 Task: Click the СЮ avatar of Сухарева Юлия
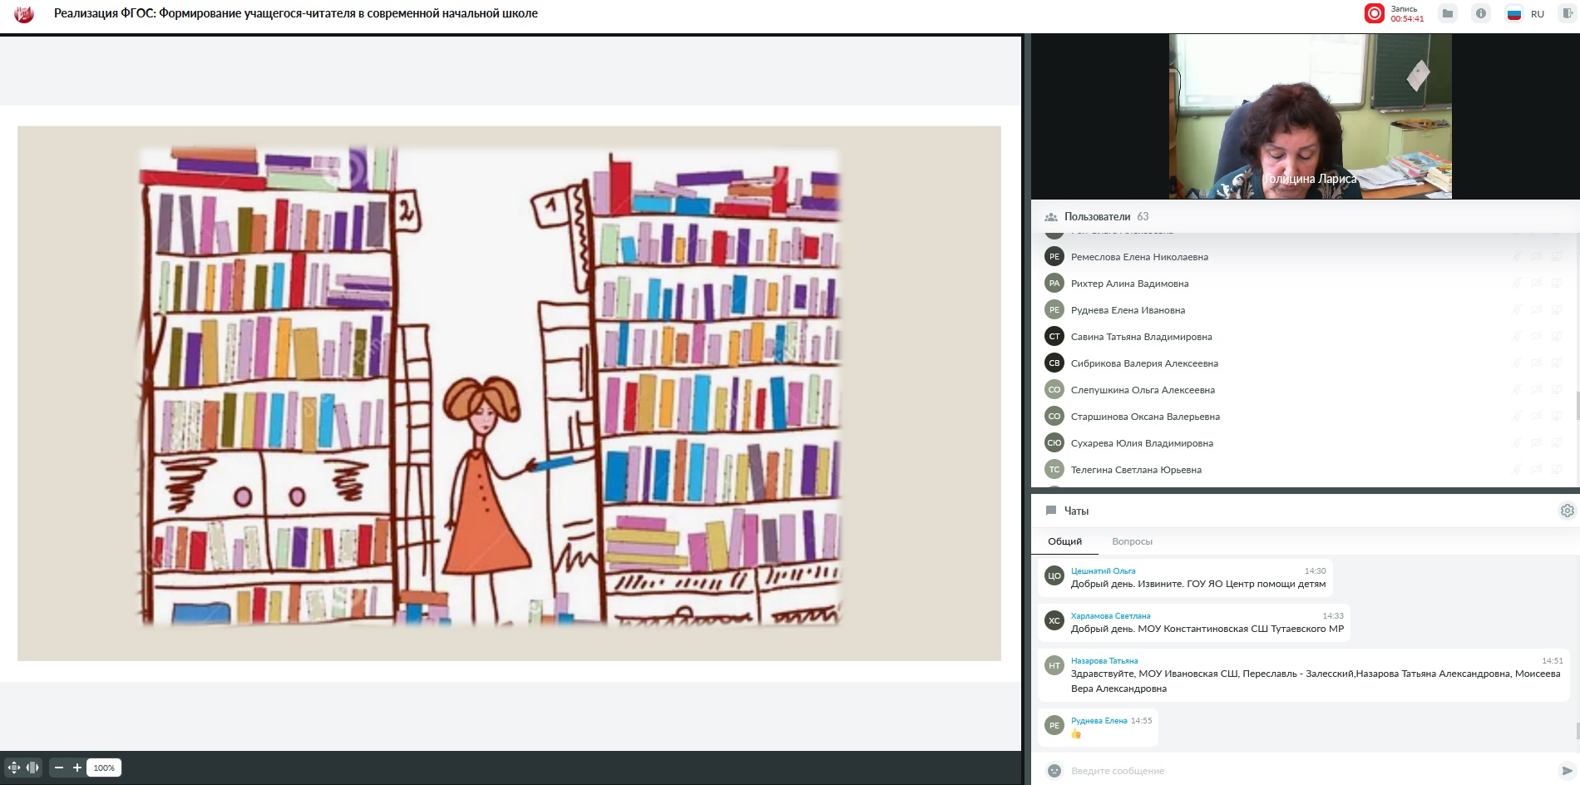pyautogui.click(x=1054, y=442)
